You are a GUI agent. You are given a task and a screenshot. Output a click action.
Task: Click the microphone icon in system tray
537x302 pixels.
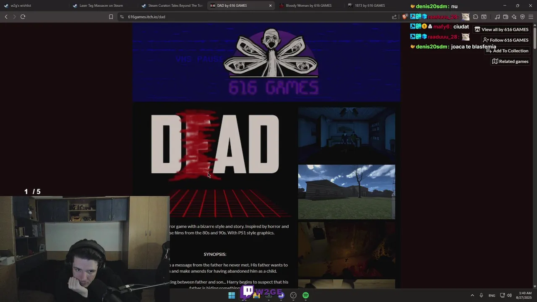(481, 295)
